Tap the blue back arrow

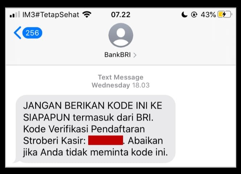tap(17, 33)
